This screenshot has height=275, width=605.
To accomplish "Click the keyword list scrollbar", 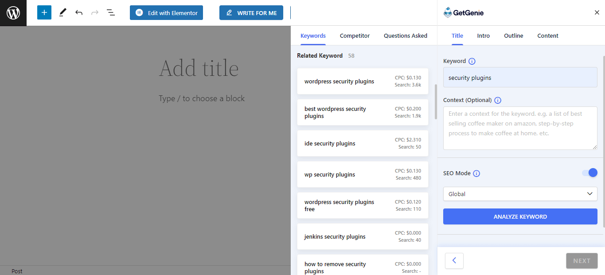I will 436,102.
